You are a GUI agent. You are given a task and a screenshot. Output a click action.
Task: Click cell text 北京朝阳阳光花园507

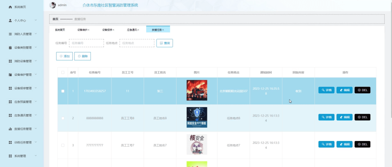click(x=234, y=91)
